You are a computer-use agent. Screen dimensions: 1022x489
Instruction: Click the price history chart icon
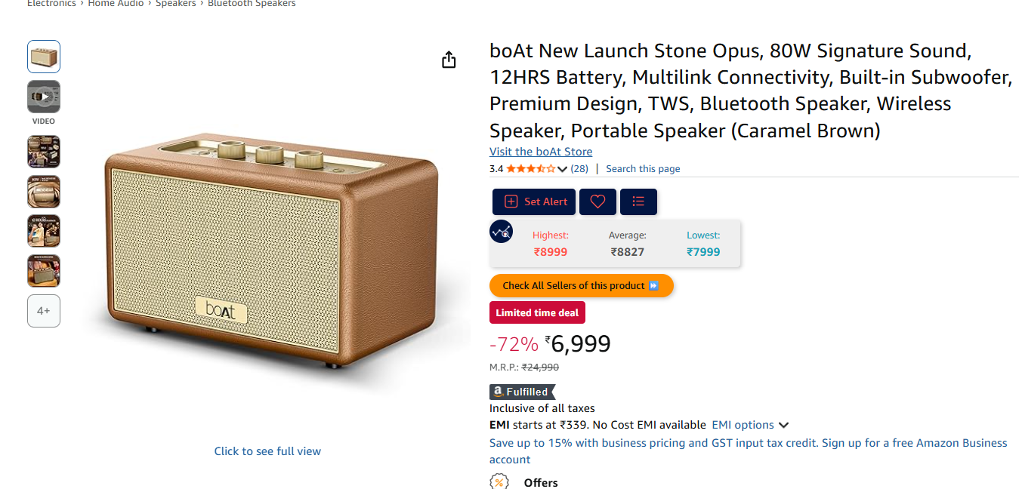click(x=502, y=232)
